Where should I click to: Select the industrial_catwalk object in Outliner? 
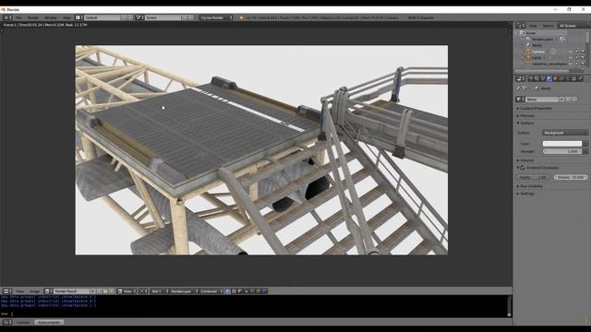tap(549, 64)
